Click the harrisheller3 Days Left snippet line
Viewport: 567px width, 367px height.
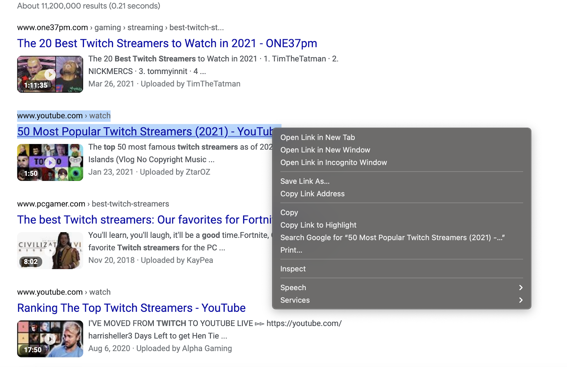pos(158,336)
